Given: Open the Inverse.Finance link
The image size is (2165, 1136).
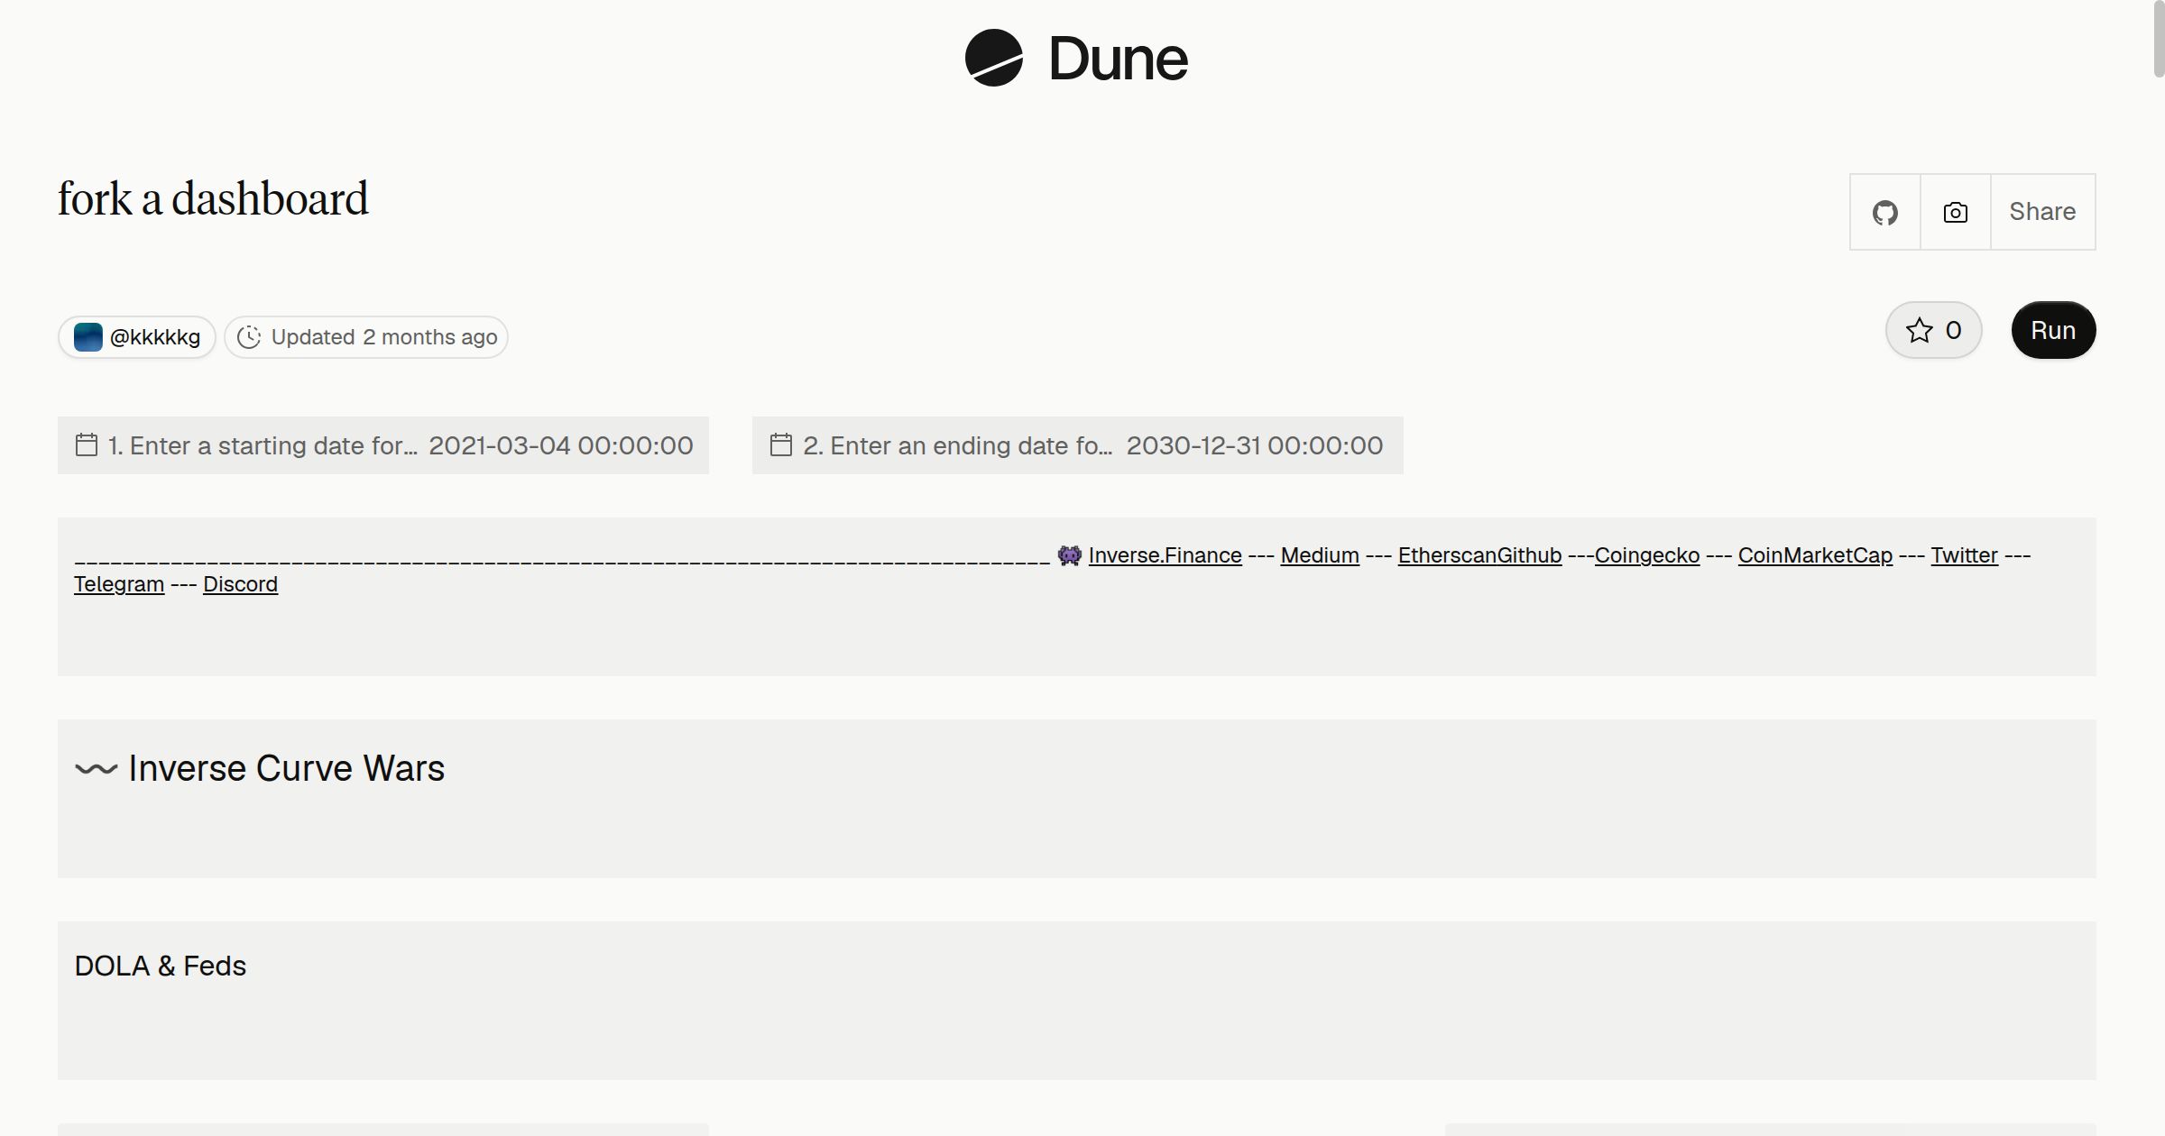Looking at the screenshot, I should [1165, 555].
